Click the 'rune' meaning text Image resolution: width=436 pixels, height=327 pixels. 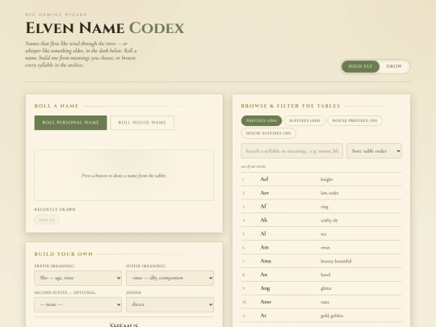[x=325, y=302]
